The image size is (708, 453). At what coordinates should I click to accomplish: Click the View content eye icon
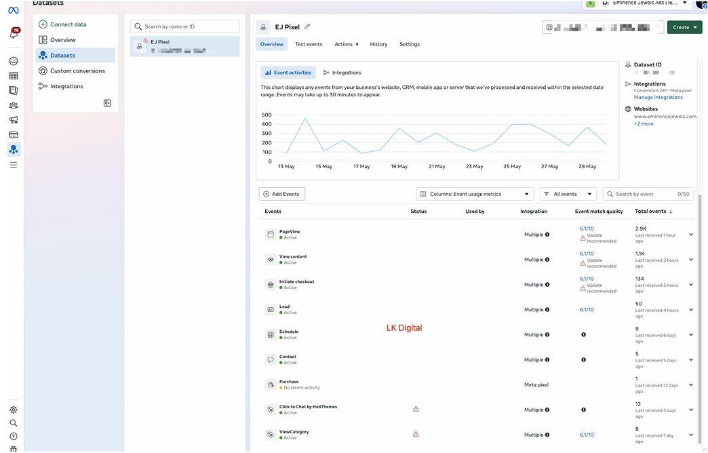click(271, 260)
